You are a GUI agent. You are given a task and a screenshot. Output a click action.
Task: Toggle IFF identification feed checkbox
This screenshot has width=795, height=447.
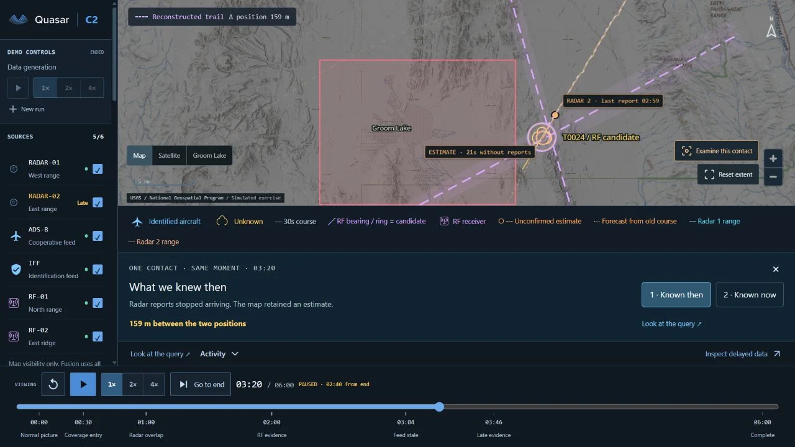pyautogui.click(x=98, y=269)
